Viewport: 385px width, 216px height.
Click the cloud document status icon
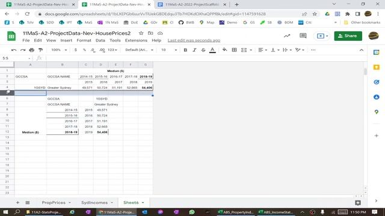point(160,33)
